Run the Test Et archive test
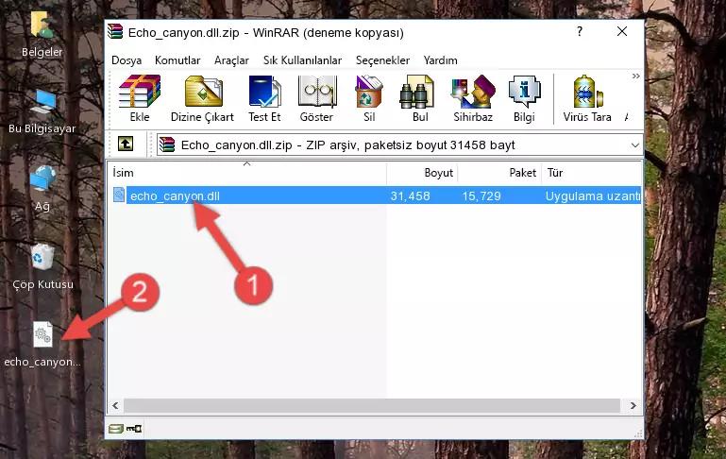726x459 pixels. pyautogui.click(x=264, y=98)
